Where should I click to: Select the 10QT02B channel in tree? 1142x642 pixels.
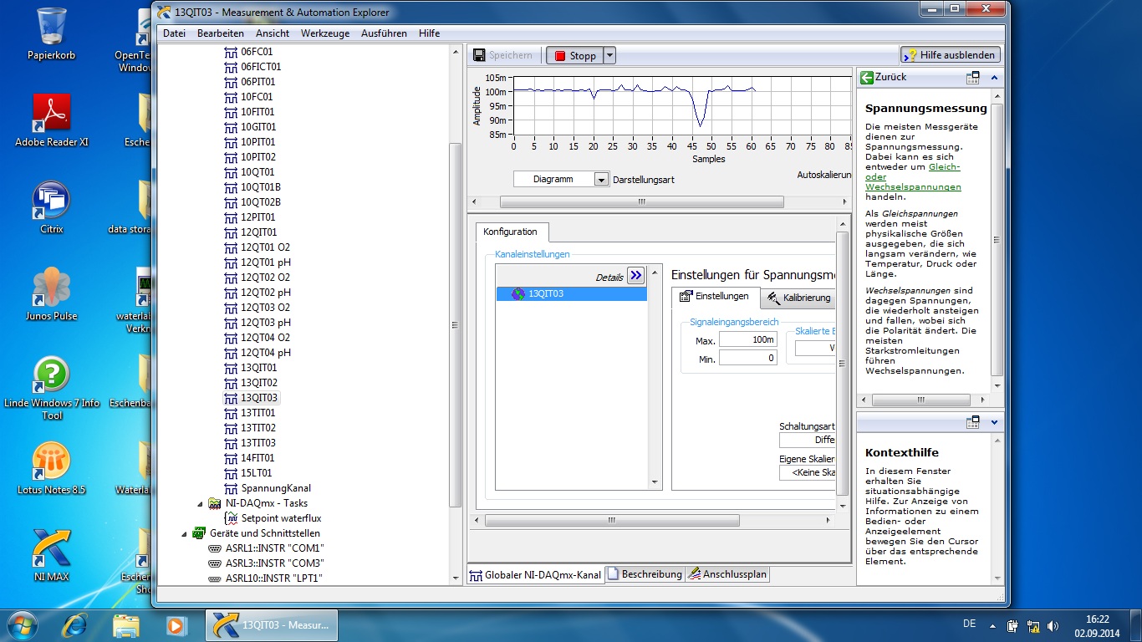pyautogui.click(x=261, y=202)
